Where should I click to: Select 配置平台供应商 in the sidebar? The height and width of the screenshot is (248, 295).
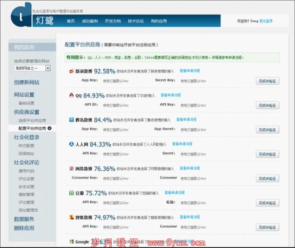32,128
